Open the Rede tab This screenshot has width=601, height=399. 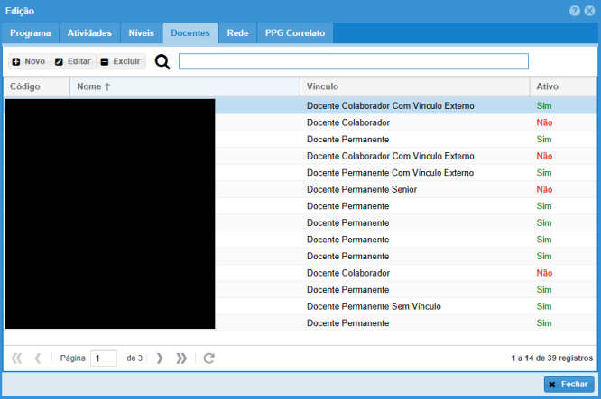pos(237,33)
